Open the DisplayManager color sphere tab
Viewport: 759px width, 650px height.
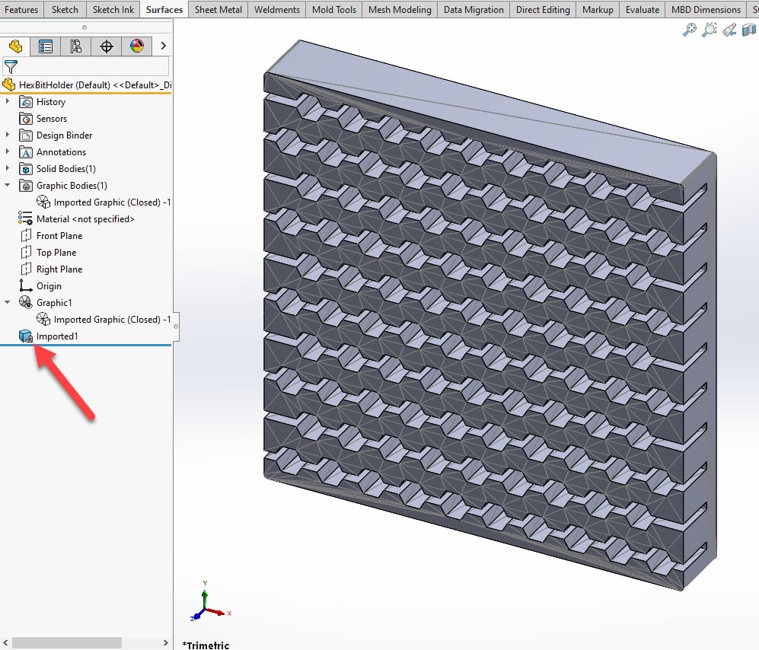[137, 46]
